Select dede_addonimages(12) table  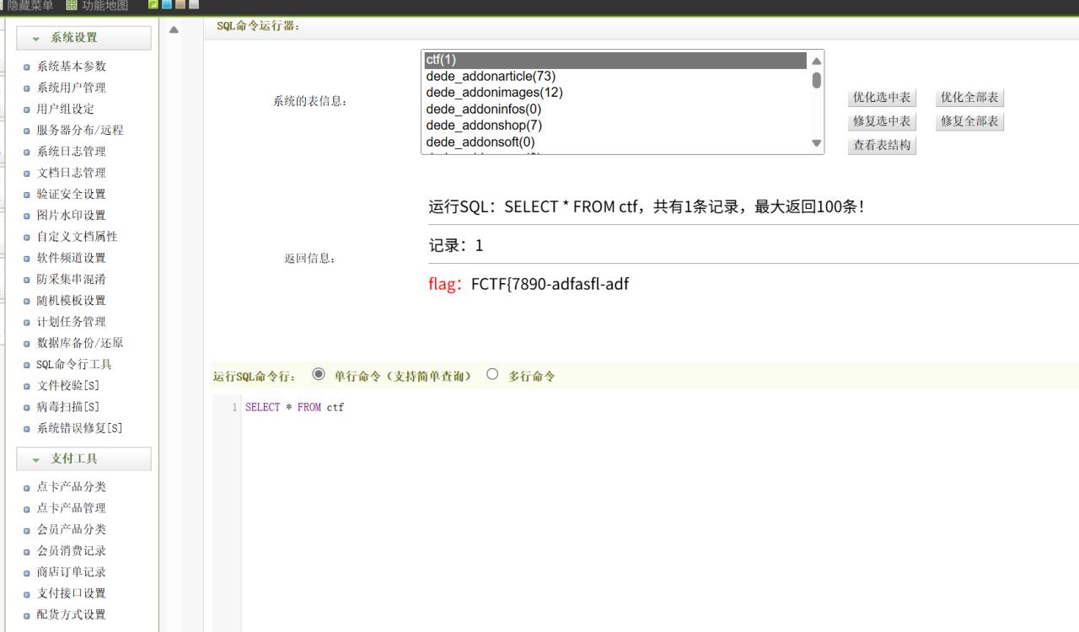tap(615, 93)
